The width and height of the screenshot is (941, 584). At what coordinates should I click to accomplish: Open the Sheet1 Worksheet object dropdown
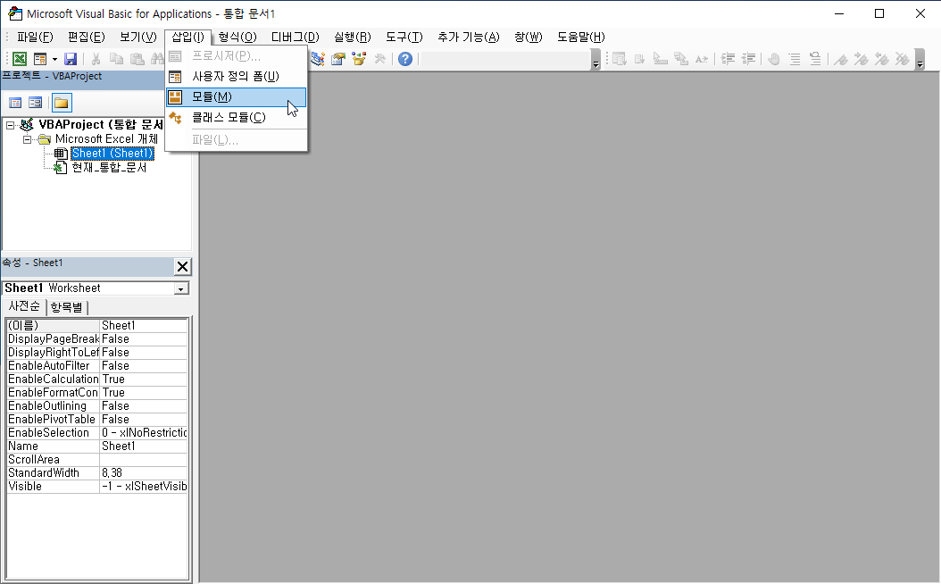pyautogui.click(x=179, y=288)
